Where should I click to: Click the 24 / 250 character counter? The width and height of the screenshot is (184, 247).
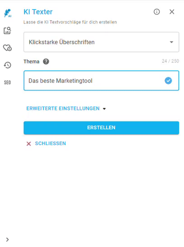170,61
